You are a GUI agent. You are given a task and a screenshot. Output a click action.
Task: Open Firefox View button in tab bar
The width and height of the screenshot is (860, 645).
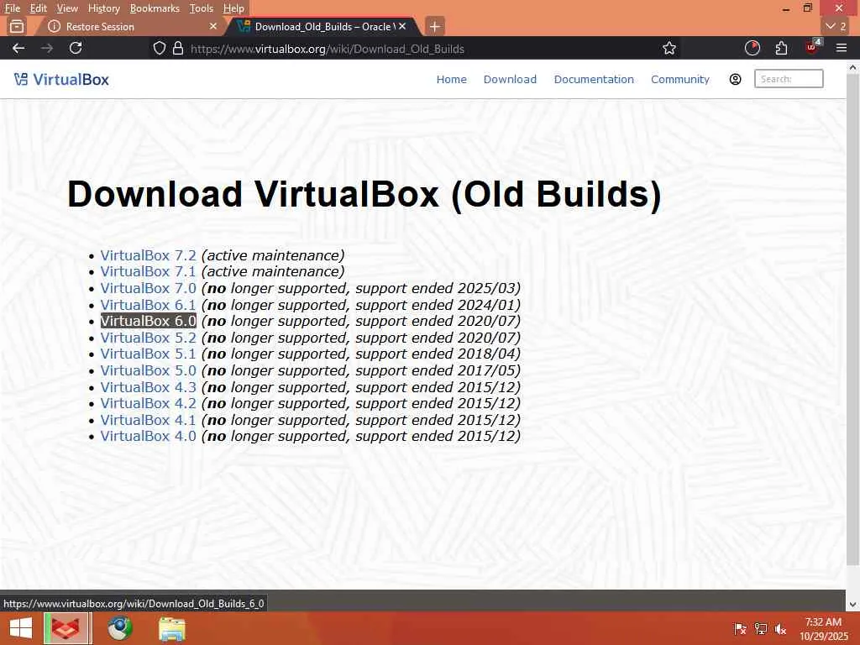[17, 26]
